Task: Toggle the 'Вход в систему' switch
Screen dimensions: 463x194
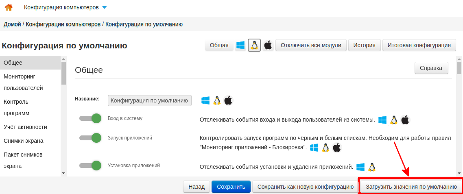Action: click(x=90, y=118)
